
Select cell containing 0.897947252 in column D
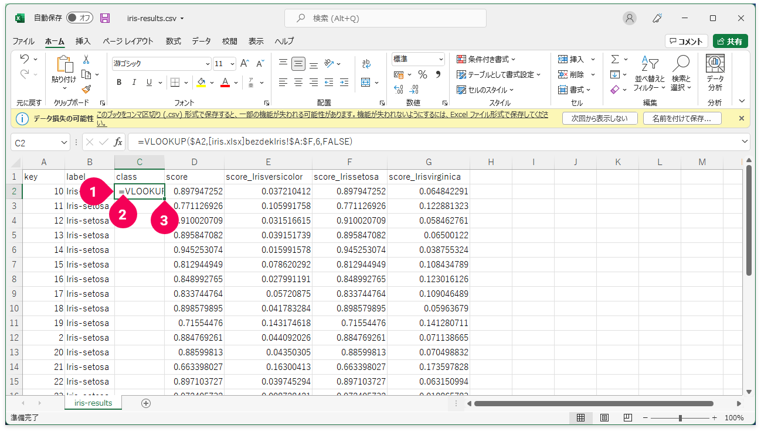coord(194,191)
